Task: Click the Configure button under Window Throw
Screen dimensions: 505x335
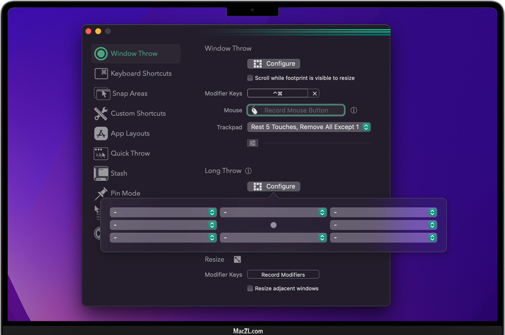Action: tap(274, 64)
